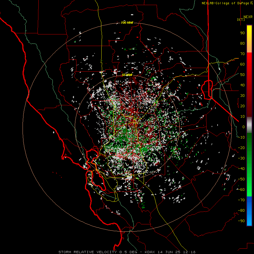Click the 70 value on velocity scale
The width and height of the screenshot is (254, 254).
[242, 54]
